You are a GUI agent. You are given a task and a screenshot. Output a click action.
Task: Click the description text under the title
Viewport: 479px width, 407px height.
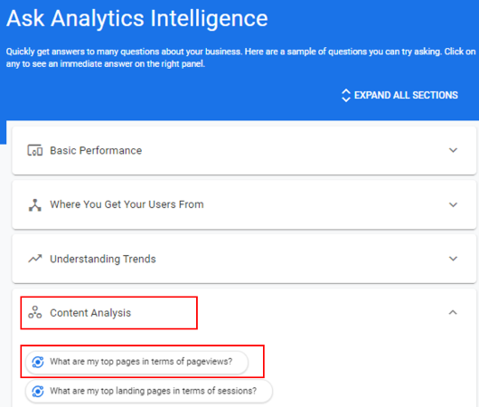click(240, 58)
